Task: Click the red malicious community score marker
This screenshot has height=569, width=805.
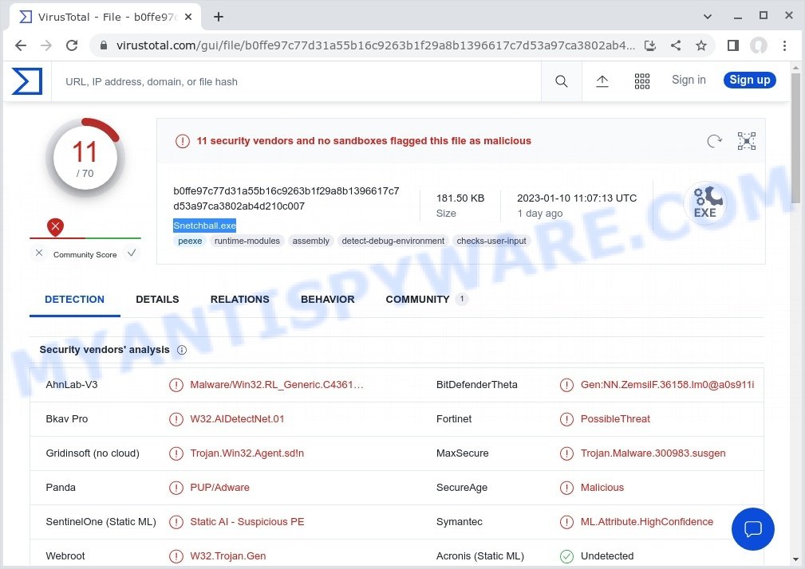Action: (x=55, y=226)
